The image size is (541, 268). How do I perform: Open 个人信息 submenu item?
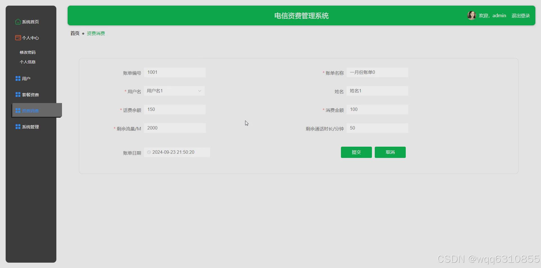(x=28, y=62)
